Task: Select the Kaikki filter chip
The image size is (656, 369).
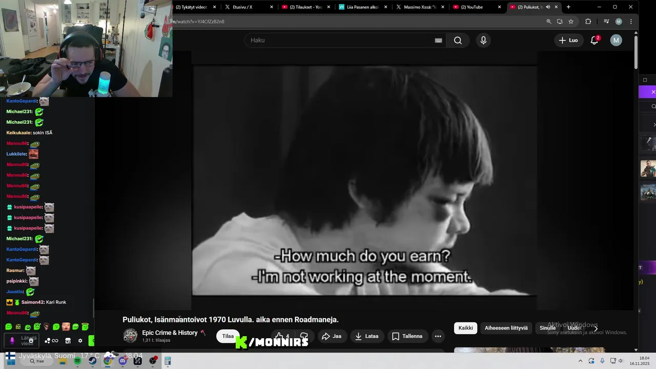Action: (465, 328)
